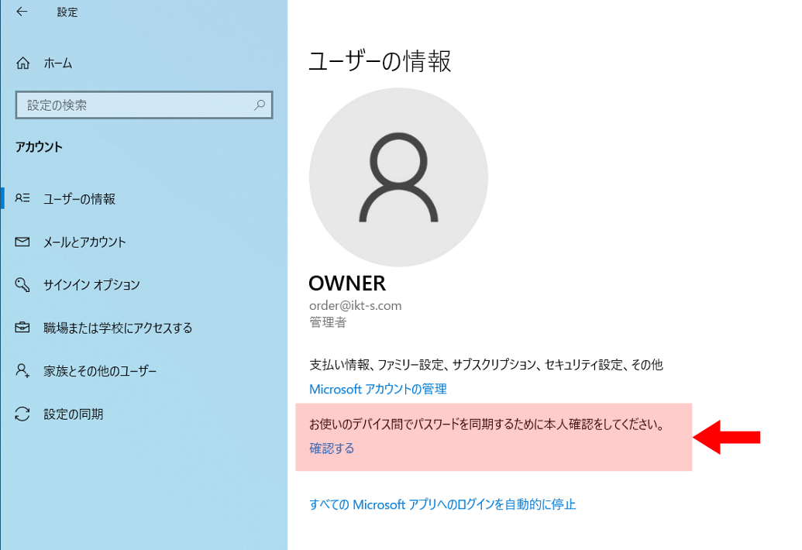Go back using the arrow icon

pos(22,12)
